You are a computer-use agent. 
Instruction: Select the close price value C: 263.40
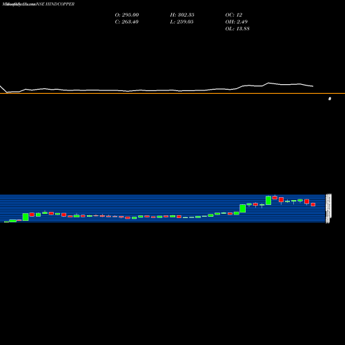pos(126,21)
